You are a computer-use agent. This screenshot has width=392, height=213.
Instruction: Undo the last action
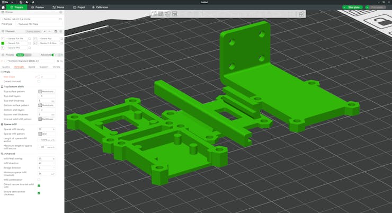pos(26,2)
